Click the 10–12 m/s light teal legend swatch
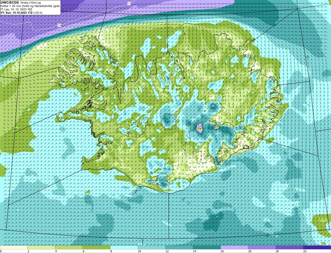This screenshot has height=253, width=331. click(152, 247)
